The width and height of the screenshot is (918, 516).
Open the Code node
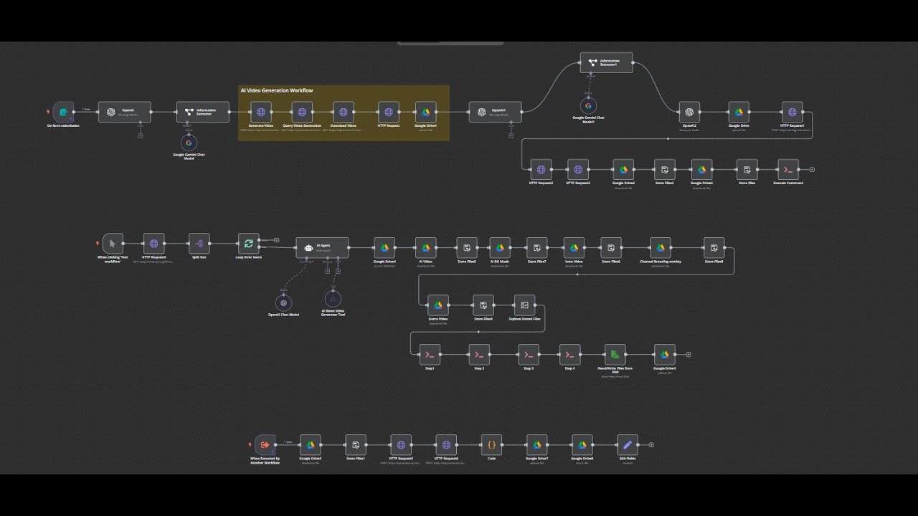click(x=491, y=445)
